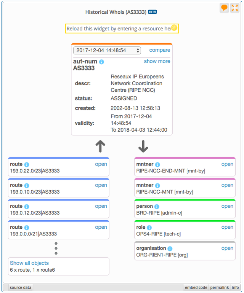Click info icon on route 193.0.0.0/21
244x293 pixels.
pos(27,228)
